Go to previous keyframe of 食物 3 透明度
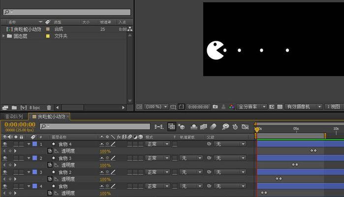 (x=4, y=165)
